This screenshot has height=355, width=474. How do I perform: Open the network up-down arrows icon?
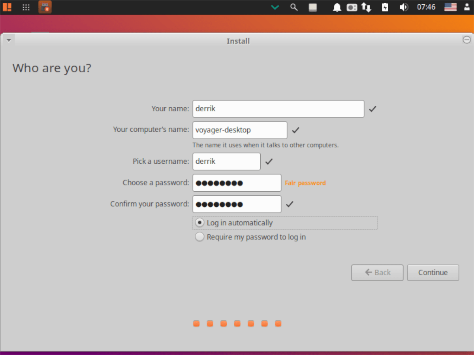[x=367, y=7]
